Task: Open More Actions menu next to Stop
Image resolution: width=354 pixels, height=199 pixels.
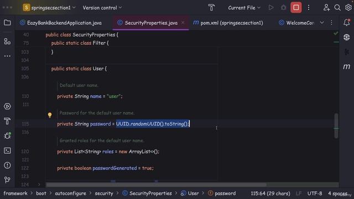Action: pos(309,8)
